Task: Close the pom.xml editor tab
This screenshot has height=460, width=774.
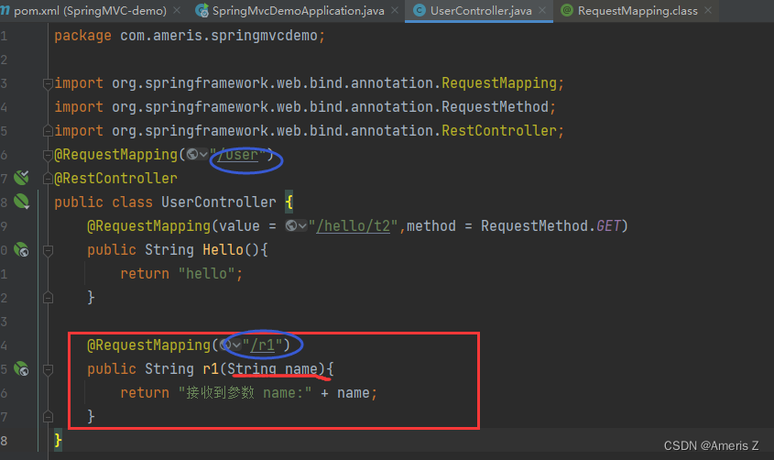Action: pos(177,10)
